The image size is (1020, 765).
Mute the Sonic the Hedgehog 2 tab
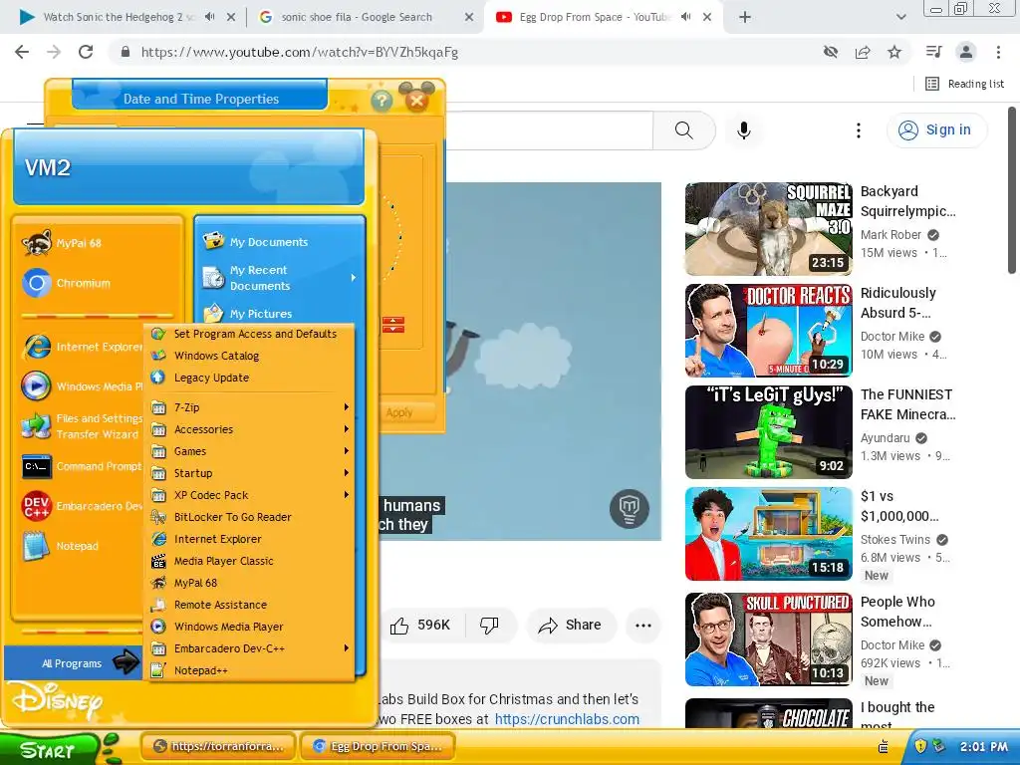click(209, 17)
